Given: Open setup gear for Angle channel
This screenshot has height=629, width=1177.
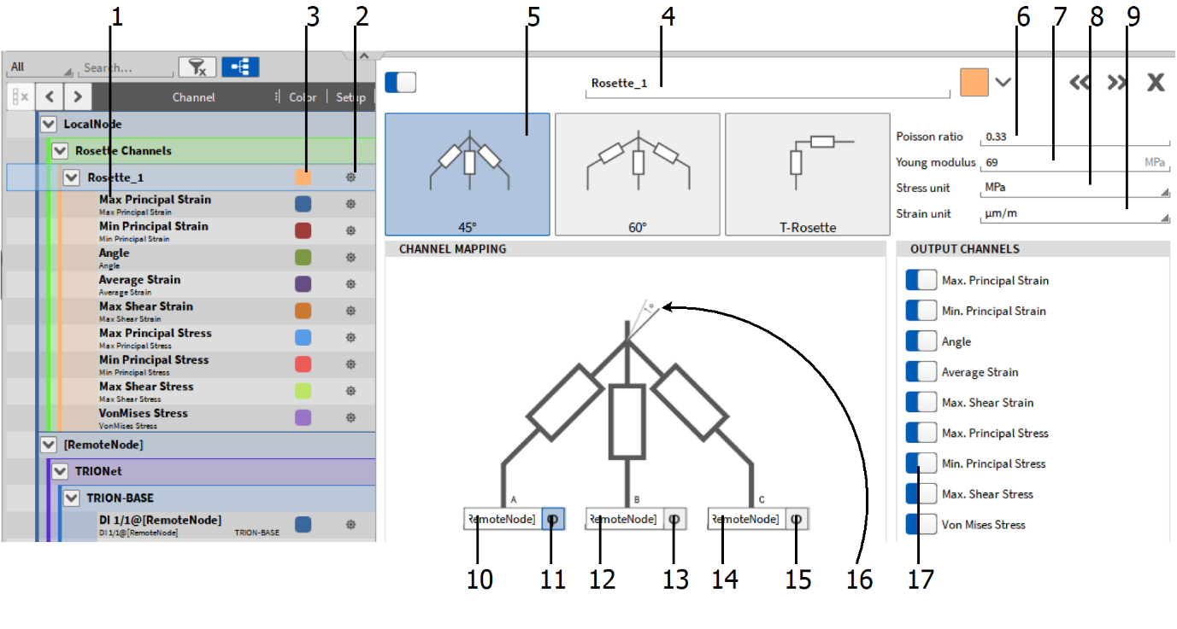Looking at the screenshot, I should 350,258.
